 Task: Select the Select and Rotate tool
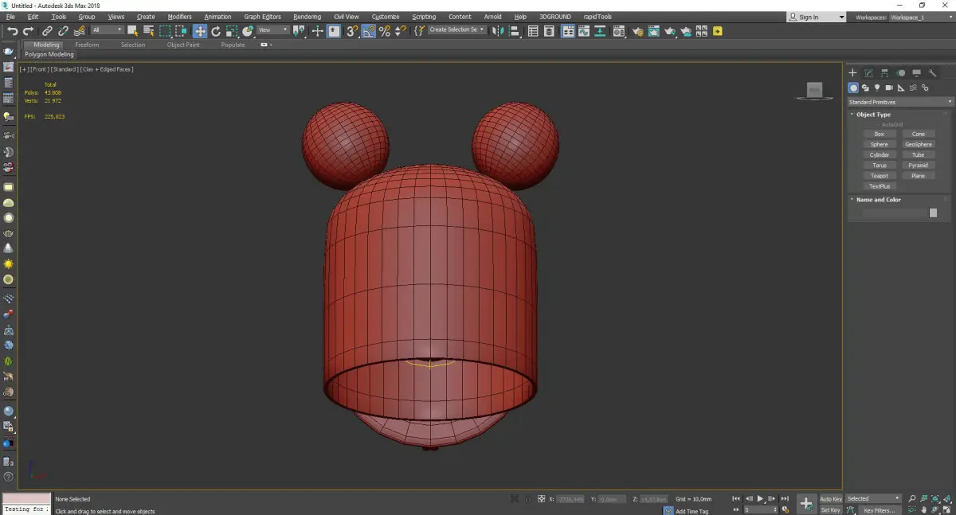point(216,31)
